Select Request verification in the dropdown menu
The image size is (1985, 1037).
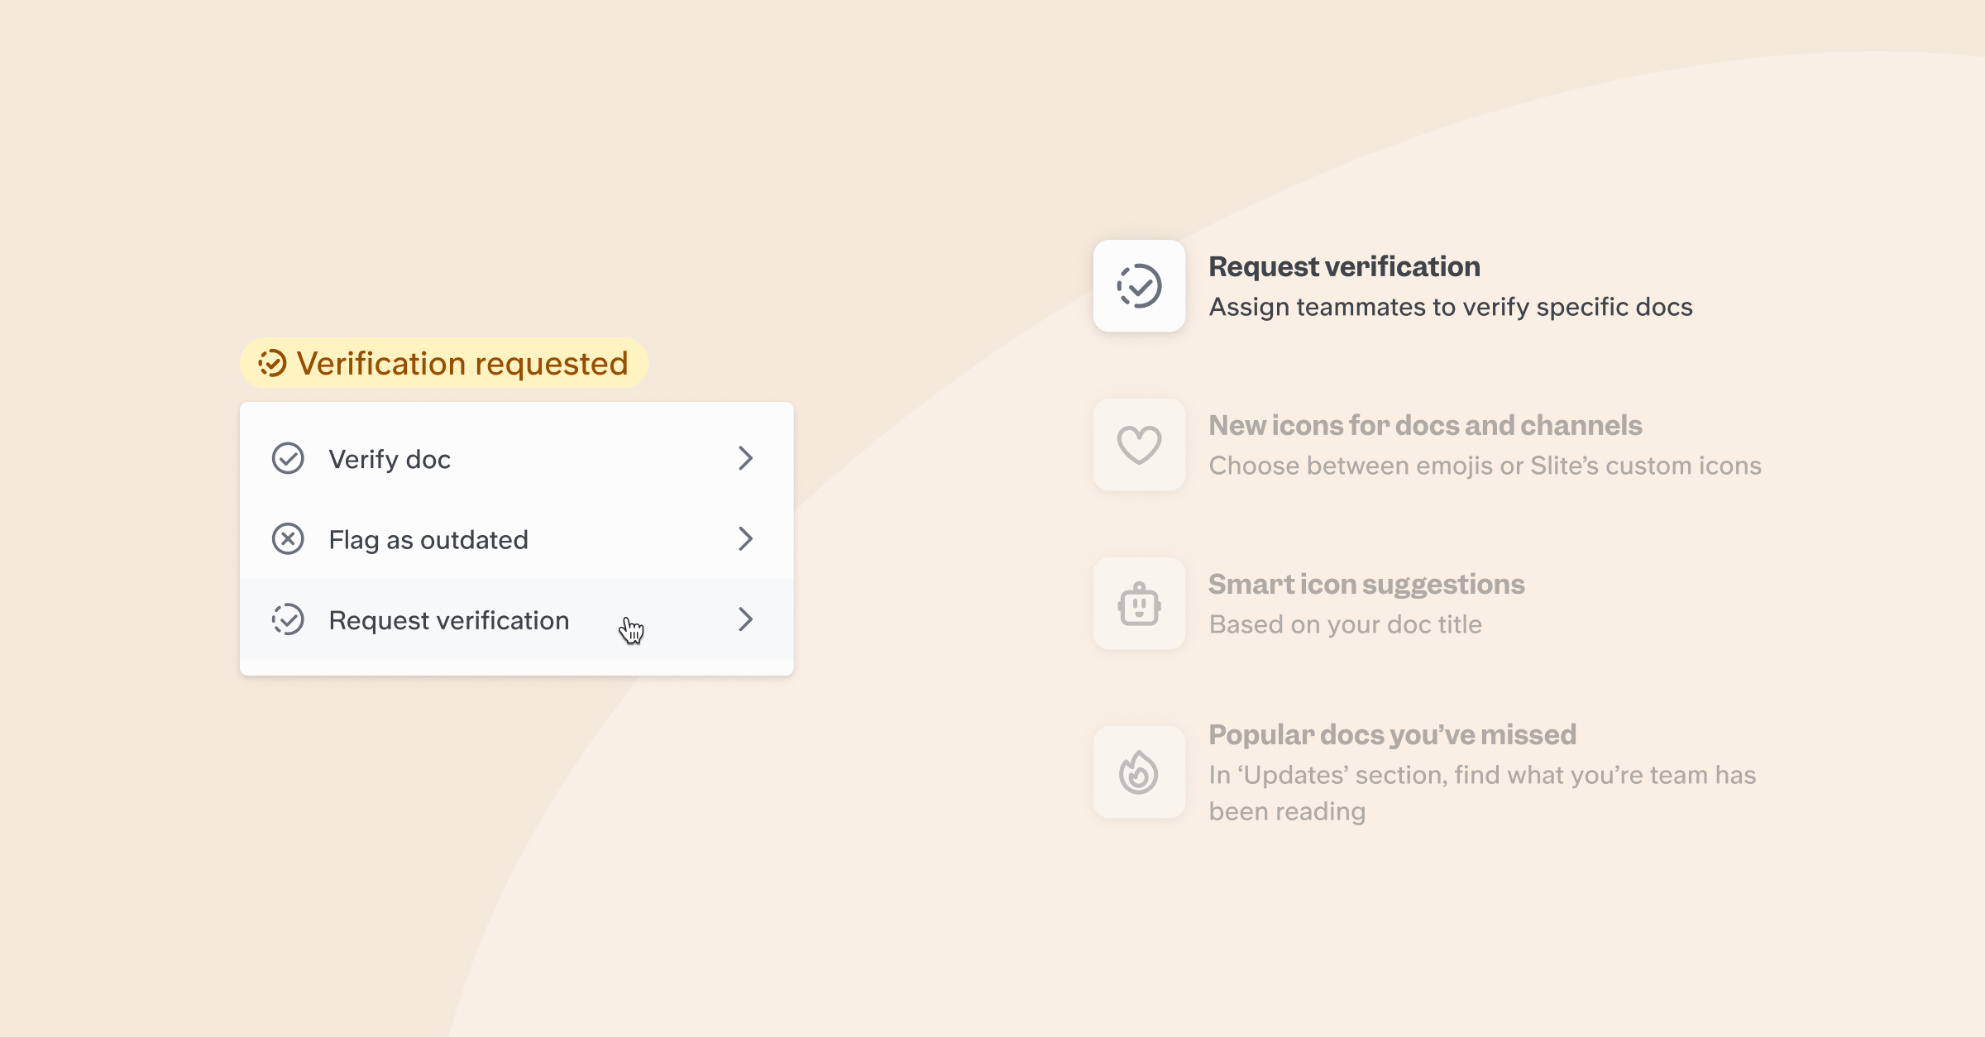click(449, 620)
